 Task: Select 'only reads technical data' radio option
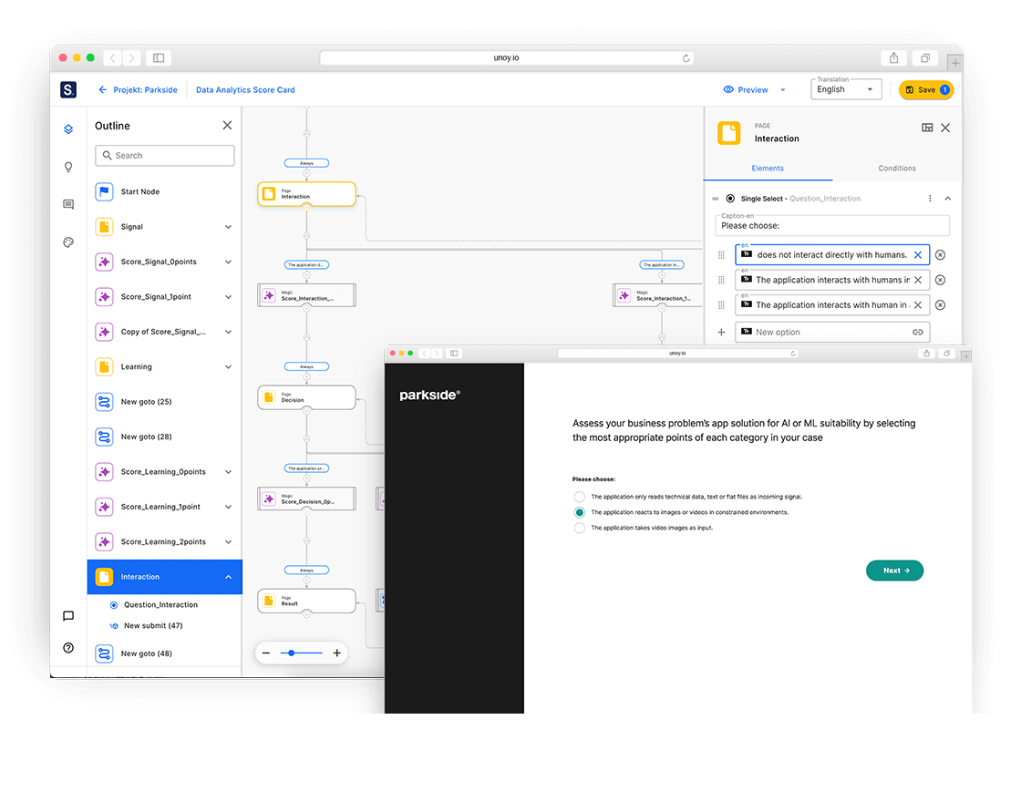click(x=580, y=497)
